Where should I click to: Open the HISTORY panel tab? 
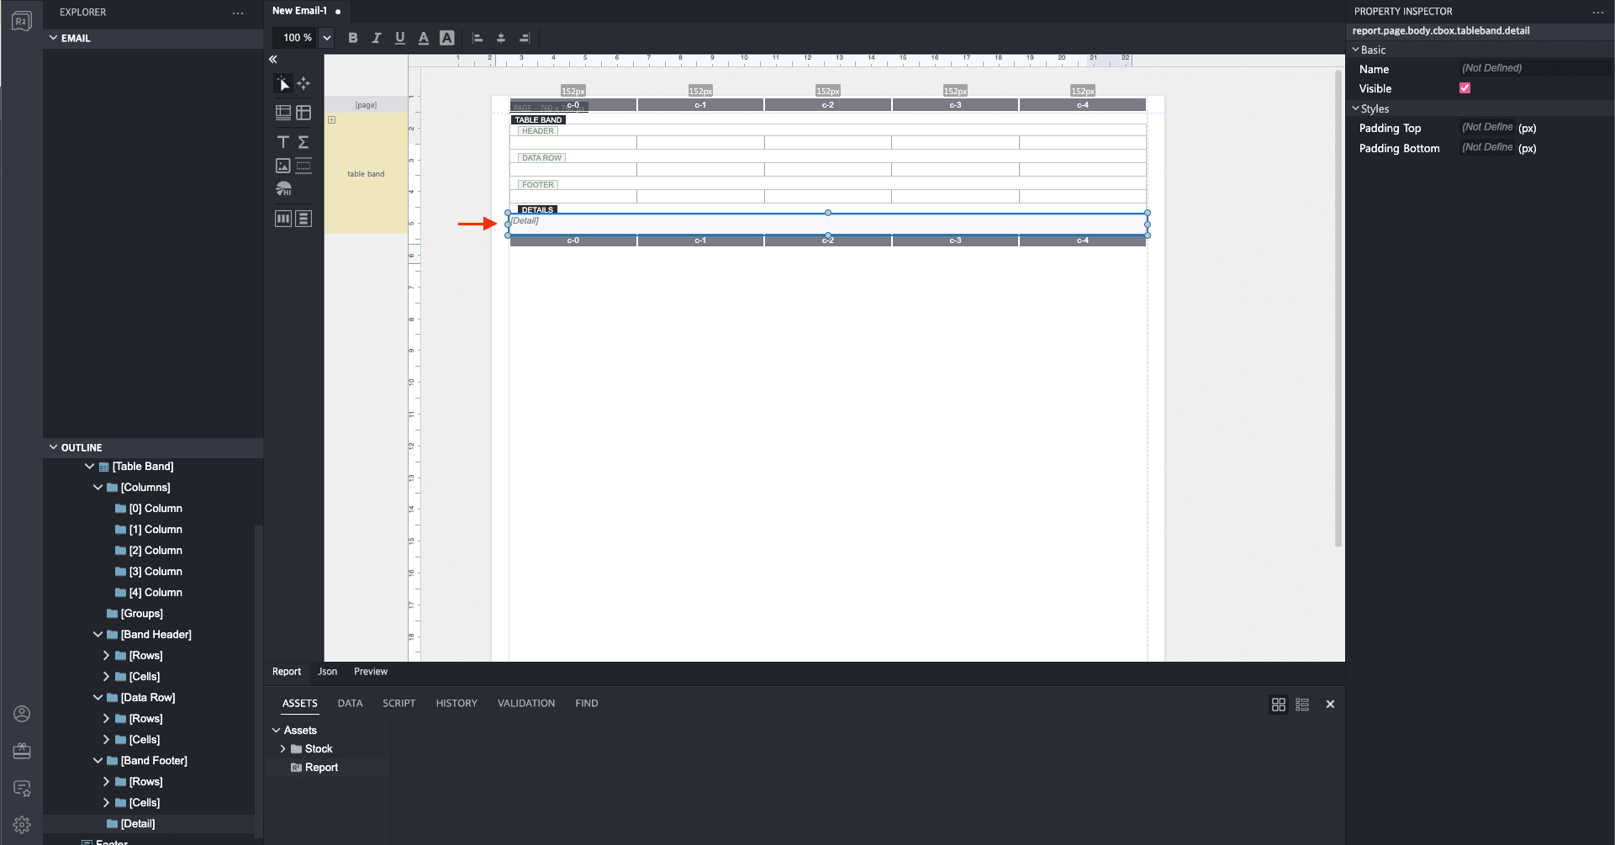click(x=457, y=704)
